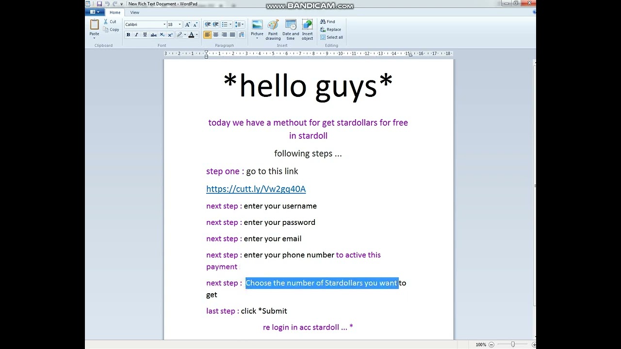Image resolution: width=621 pixels, height=349 pixels.
Task: Click the '*hello guys*' heading text
Action: click(308, 86)
